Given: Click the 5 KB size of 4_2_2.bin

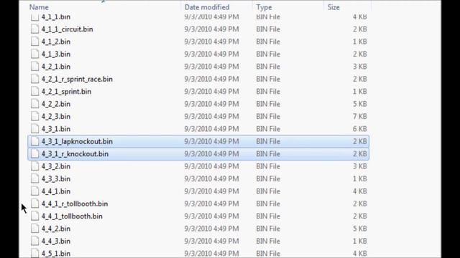Looking at the screenshot, I should 359,104.
